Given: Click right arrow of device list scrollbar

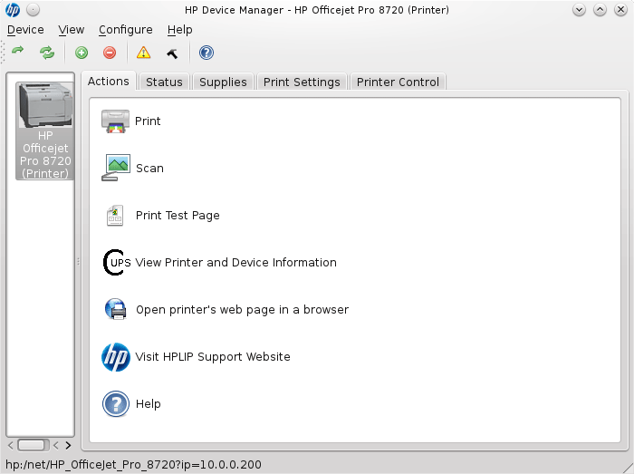Looking at the screenshot, I should click(x=68, y=445).
